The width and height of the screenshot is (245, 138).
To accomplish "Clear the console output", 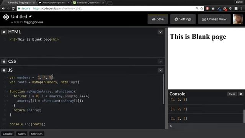I will (x=232, y=94).
